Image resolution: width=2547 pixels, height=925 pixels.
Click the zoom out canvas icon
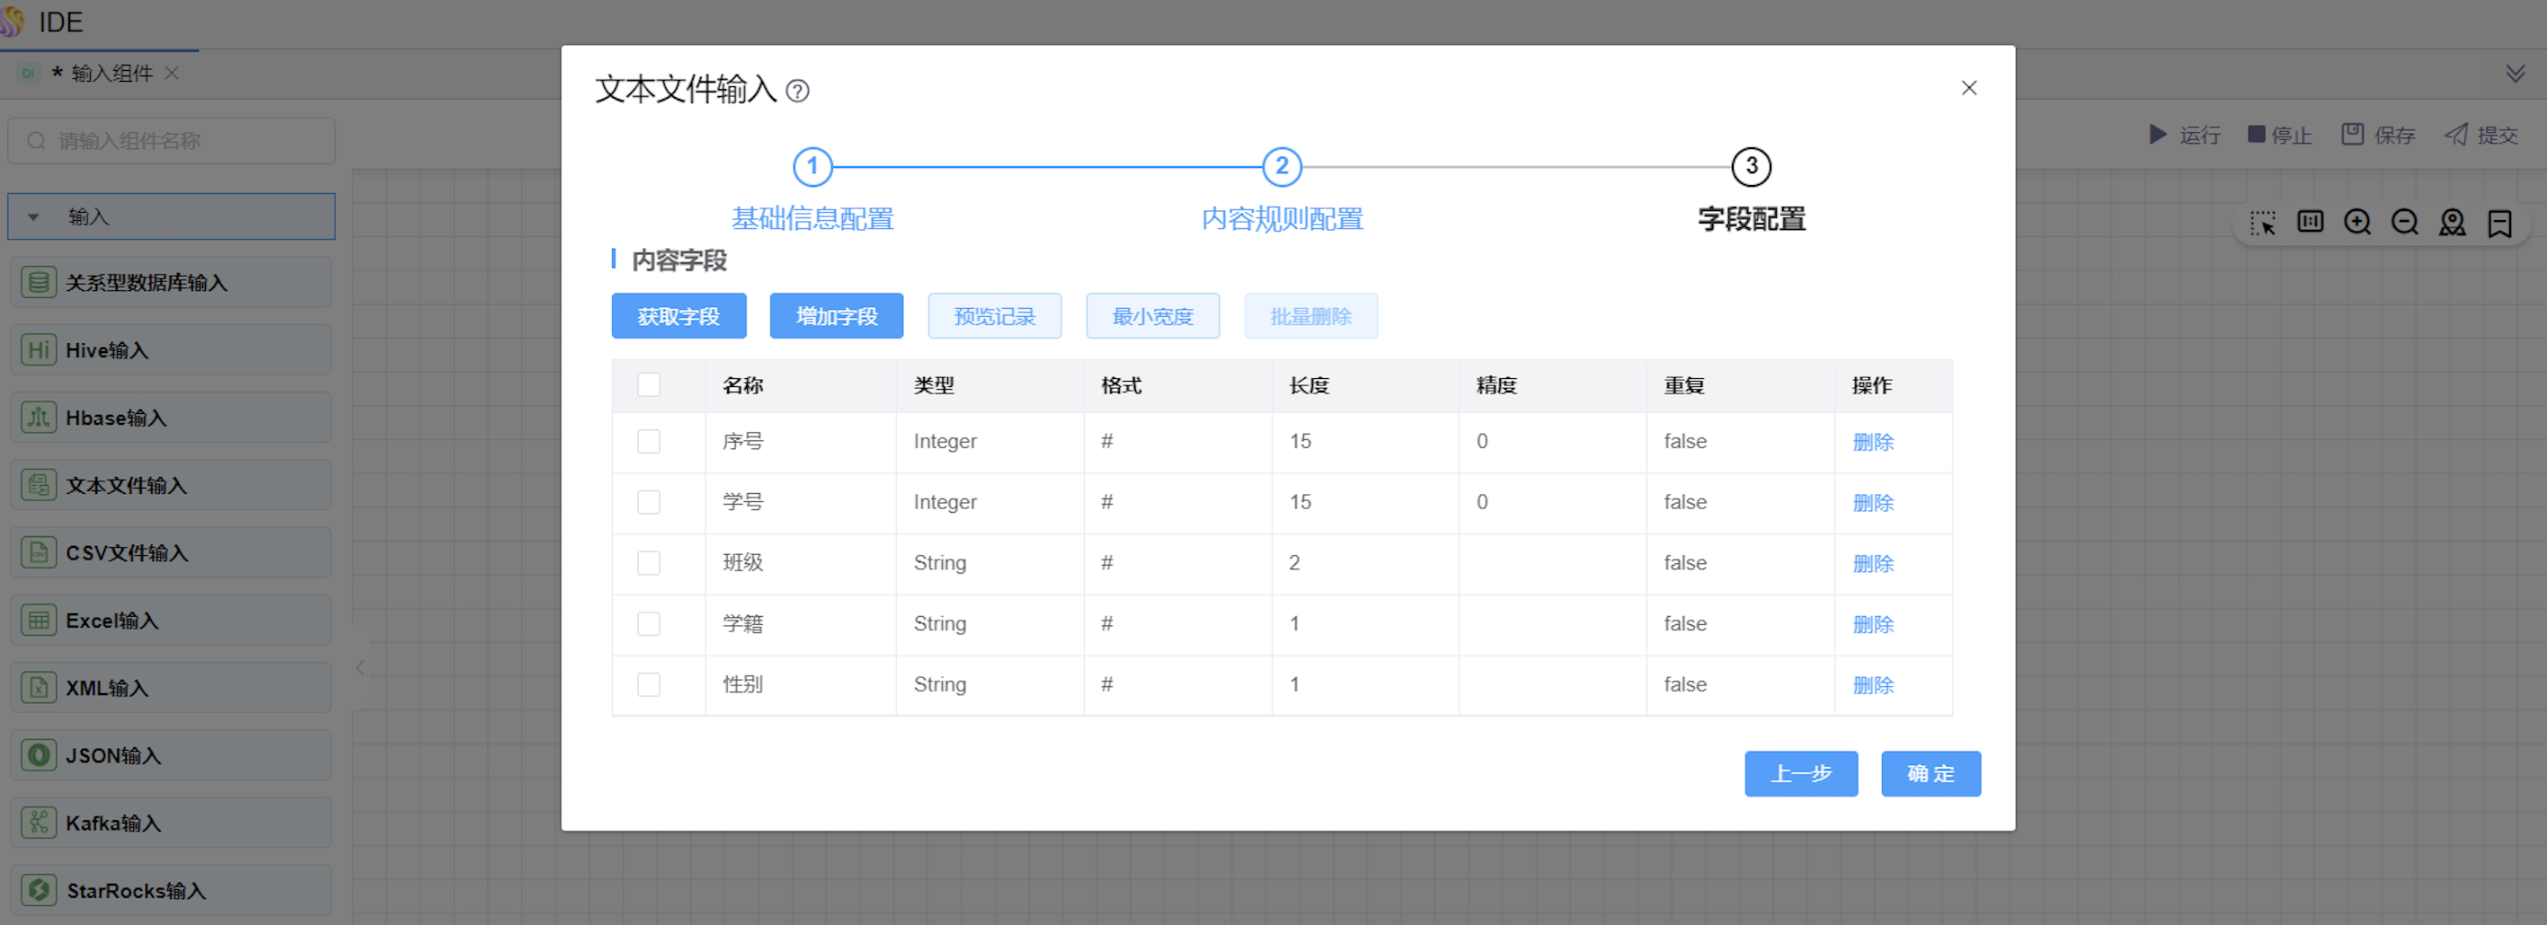[2405, 223]
